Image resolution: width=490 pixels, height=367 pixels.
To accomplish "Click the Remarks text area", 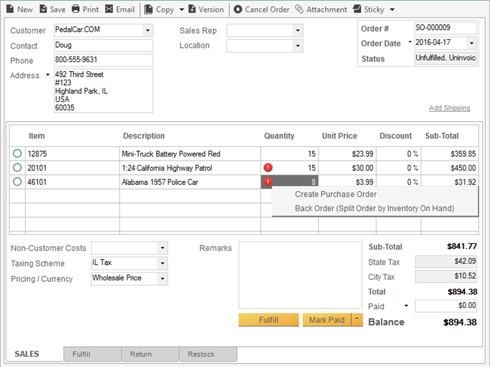I will [x=300, y=275].
